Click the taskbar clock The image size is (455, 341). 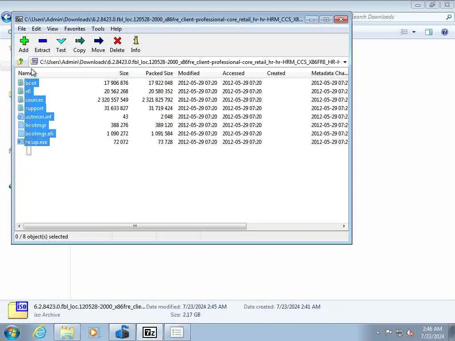tap(432, 333)
